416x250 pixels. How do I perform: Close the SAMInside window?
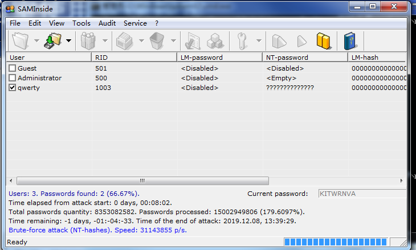394,7
